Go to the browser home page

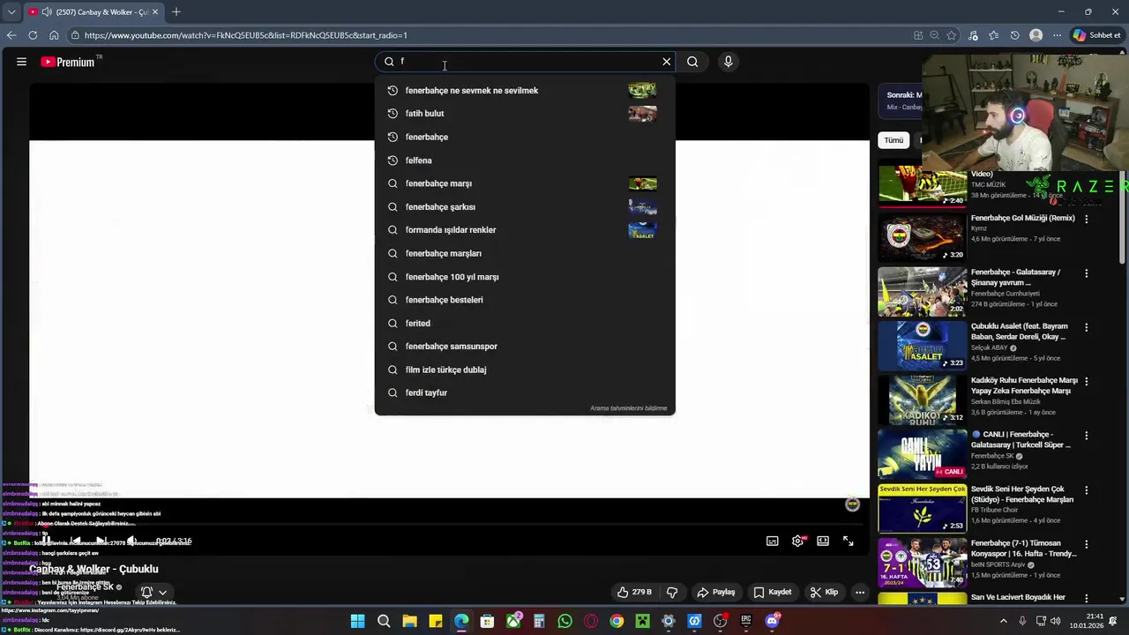(54, 35)
